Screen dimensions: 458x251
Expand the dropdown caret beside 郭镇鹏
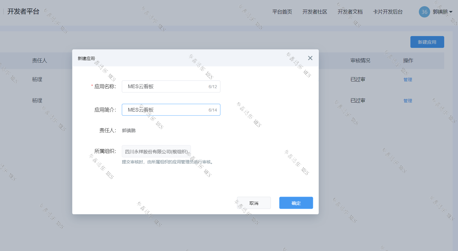coord(451,12)
